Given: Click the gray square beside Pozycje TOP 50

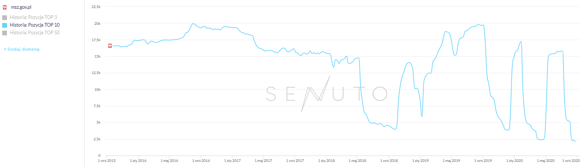Looking at the screenshot, I should pos(5,33).
